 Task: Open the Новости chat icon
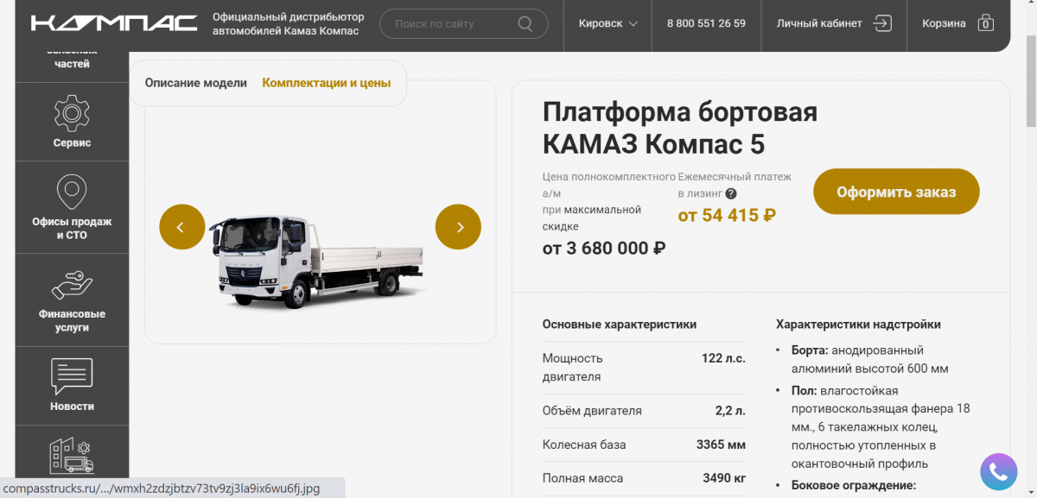coord(72,376)
